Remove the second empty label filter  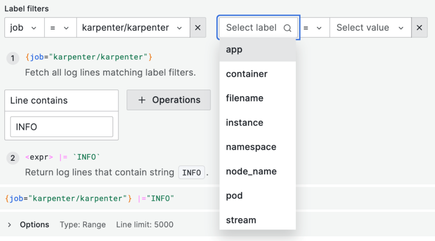419,28
